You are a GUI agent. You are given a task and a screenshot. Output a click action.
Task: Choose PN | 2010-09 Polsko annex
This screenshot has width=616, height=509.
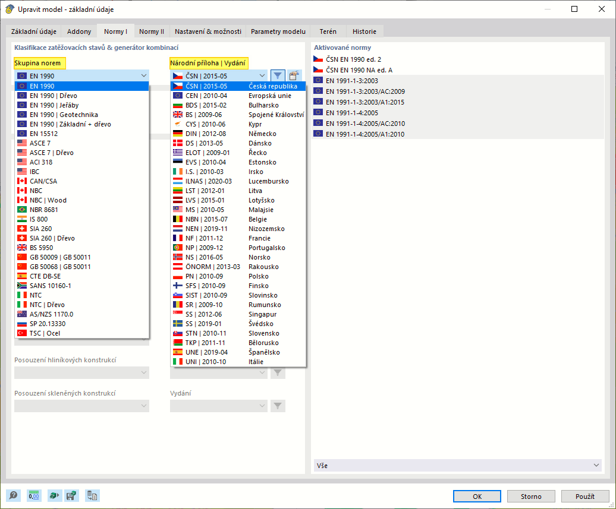pyautogui.click(x=238, y=276)
